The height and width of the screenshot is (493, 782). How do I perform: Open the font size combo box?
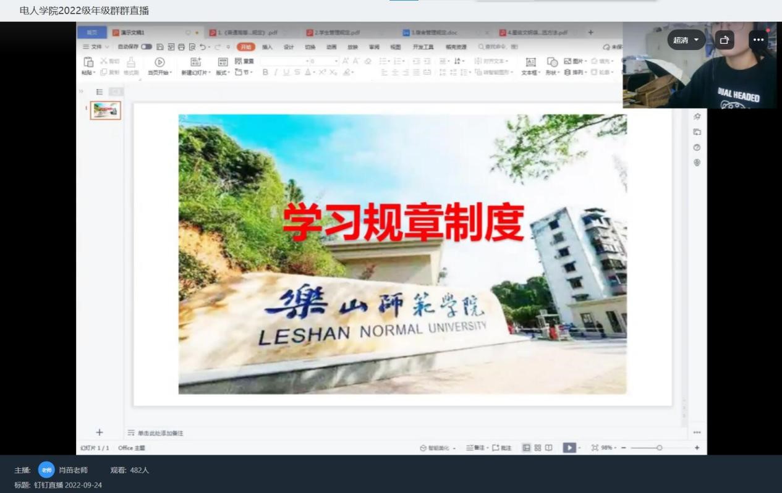click(324, 61)
